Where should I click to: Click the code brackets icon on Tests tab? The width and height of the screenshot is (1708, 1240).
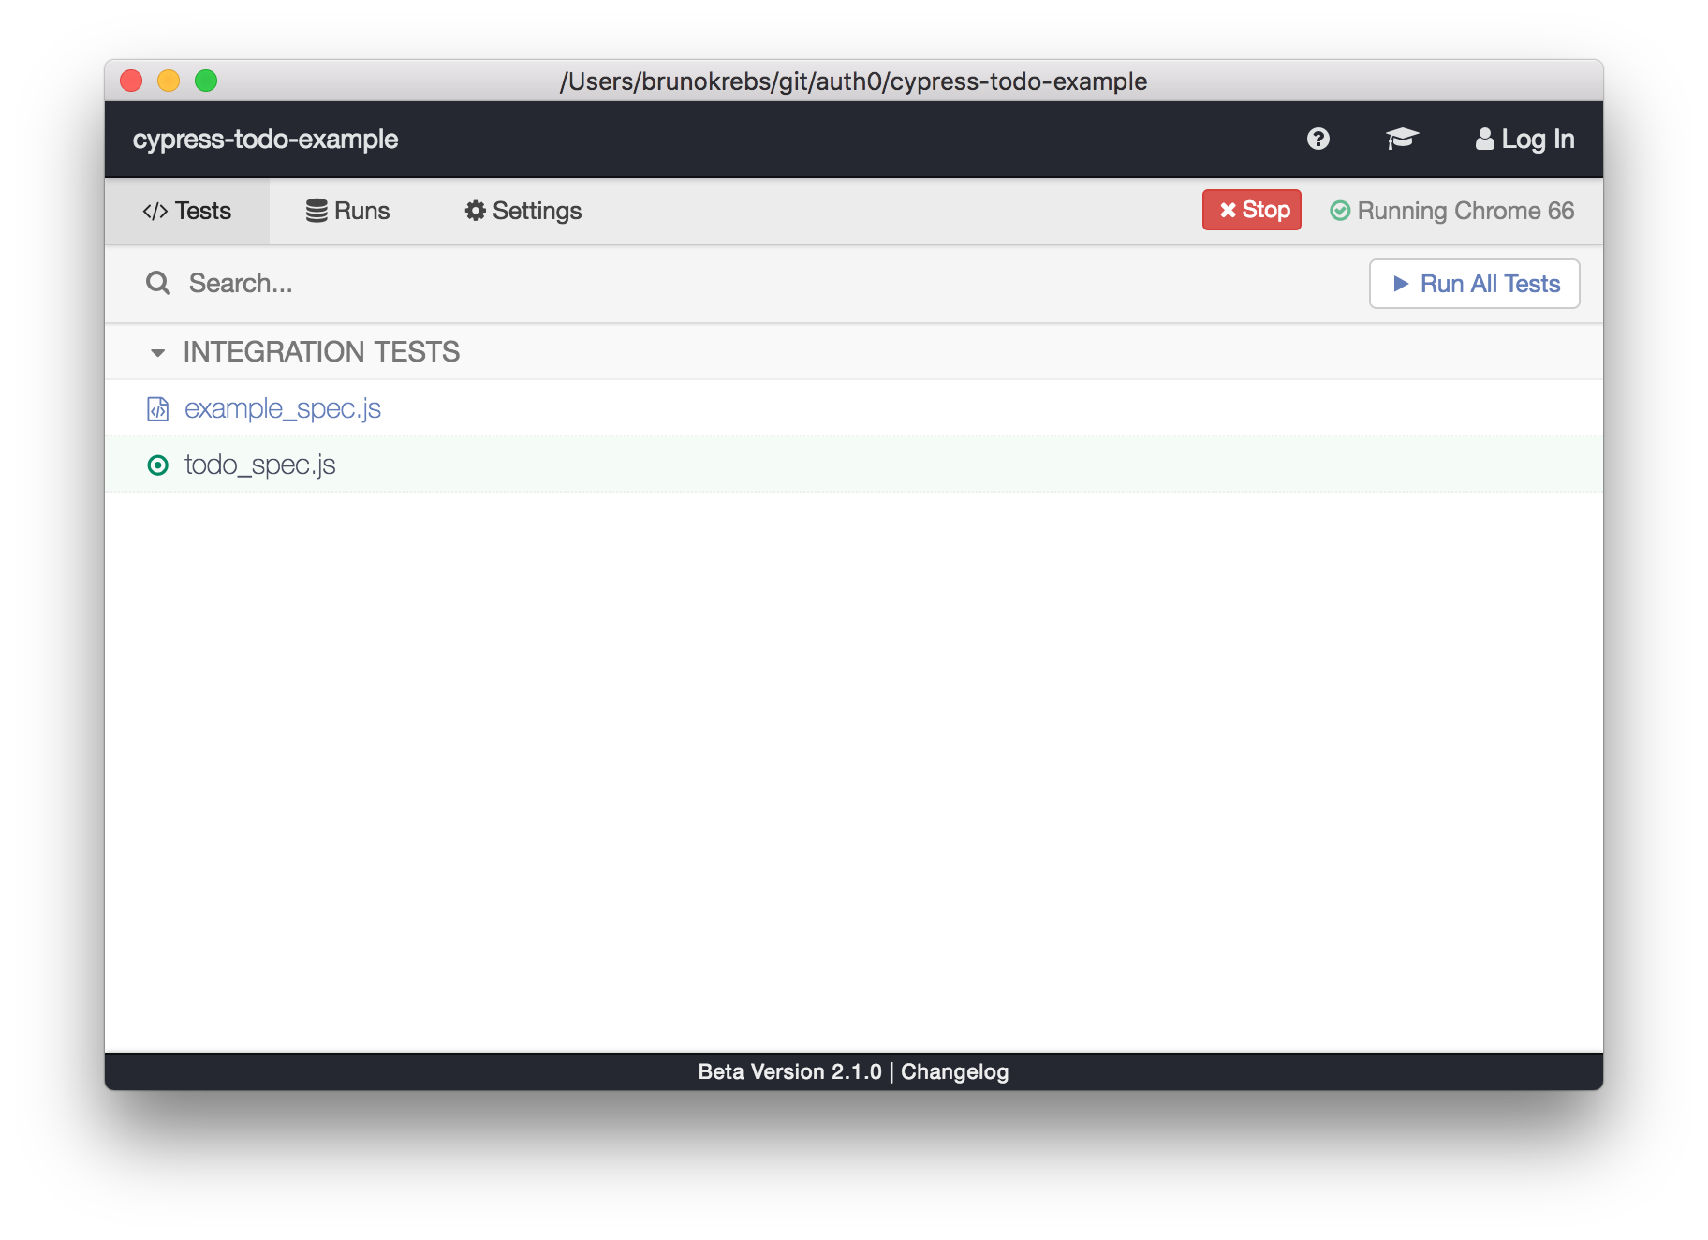(154, 210)
